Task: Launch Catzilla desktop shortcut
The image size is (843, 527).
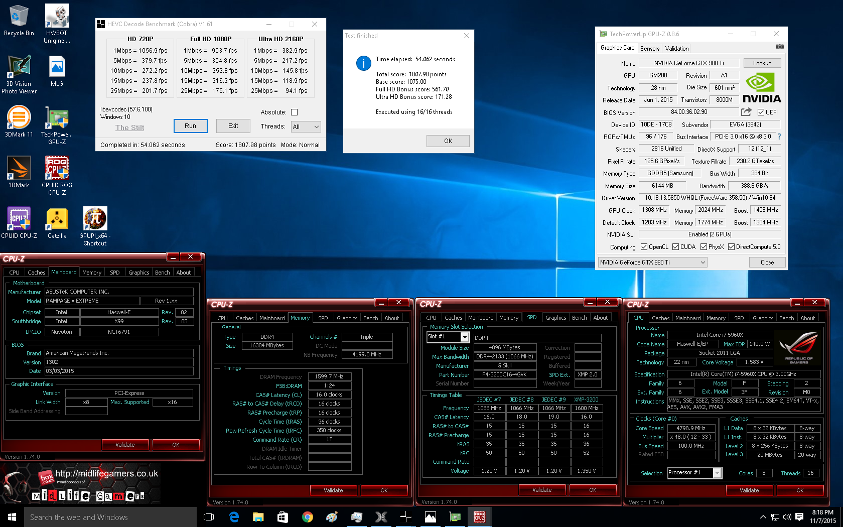Action: pos(57,223)
